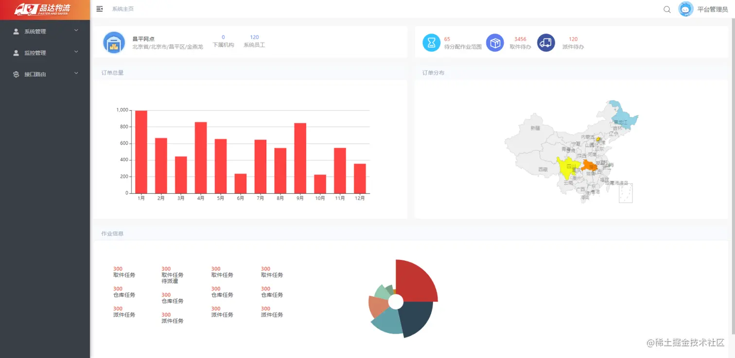The height and width of the screenshot is (358, 735).
Task: Click the 系统员工 count of 120
Action: tap(254, 37)
